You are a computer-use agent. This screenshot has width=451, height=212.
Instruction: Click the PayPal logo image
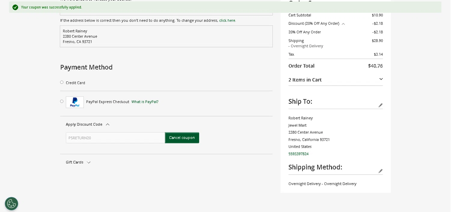pos(75,102)
